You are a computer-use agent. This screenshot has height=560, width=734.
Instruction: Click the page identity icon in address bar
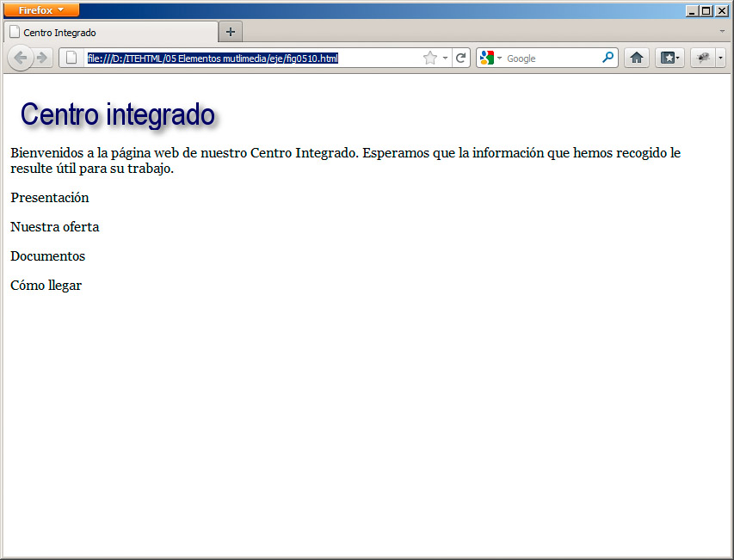[71, 58]
